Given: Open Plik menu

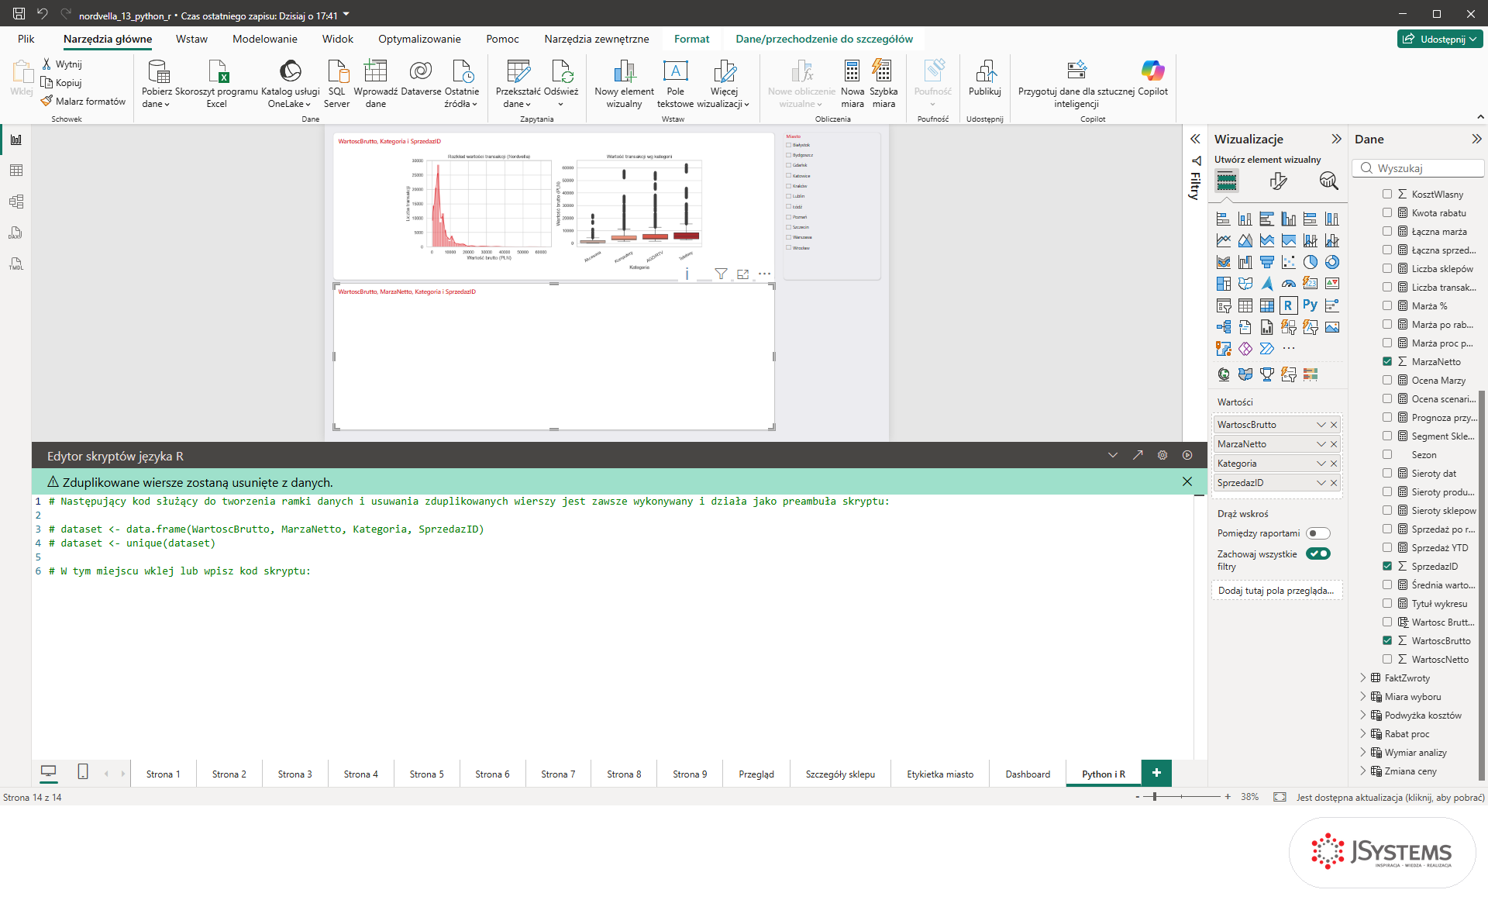Looking at the screenshot, I should (x=26, y=39).
